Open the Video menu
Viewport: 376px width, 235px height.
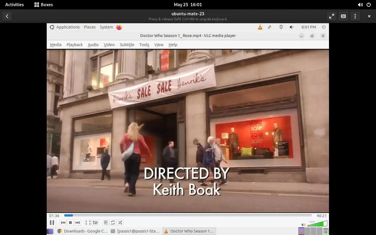click(109, 45)
